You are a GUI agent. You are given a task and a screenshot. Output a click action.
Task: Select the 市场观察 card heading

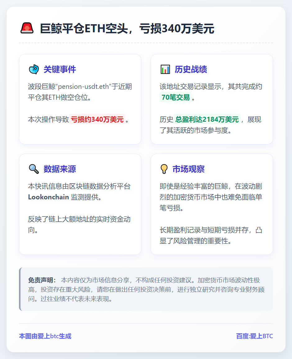pos(189,169)
